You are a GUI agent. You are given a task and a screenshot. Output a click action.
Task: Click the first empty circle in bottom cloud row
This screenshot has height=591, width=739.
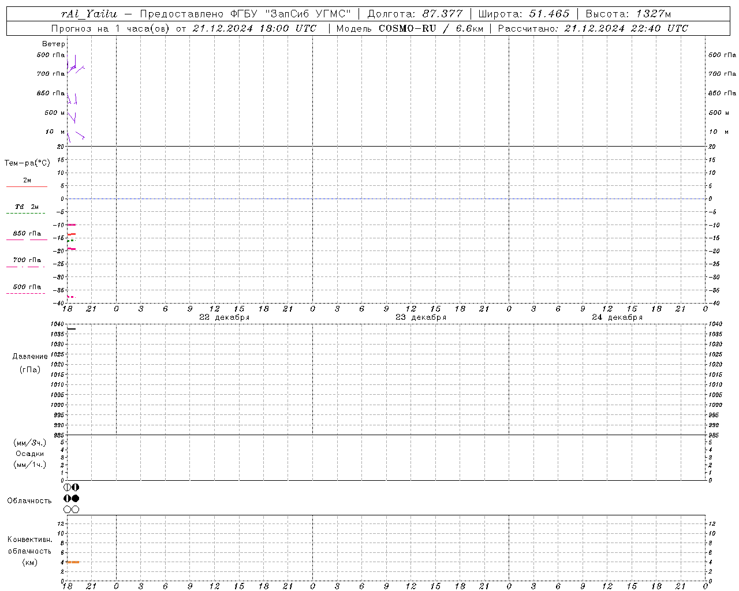pyautogui.click(x=68, y=510)
